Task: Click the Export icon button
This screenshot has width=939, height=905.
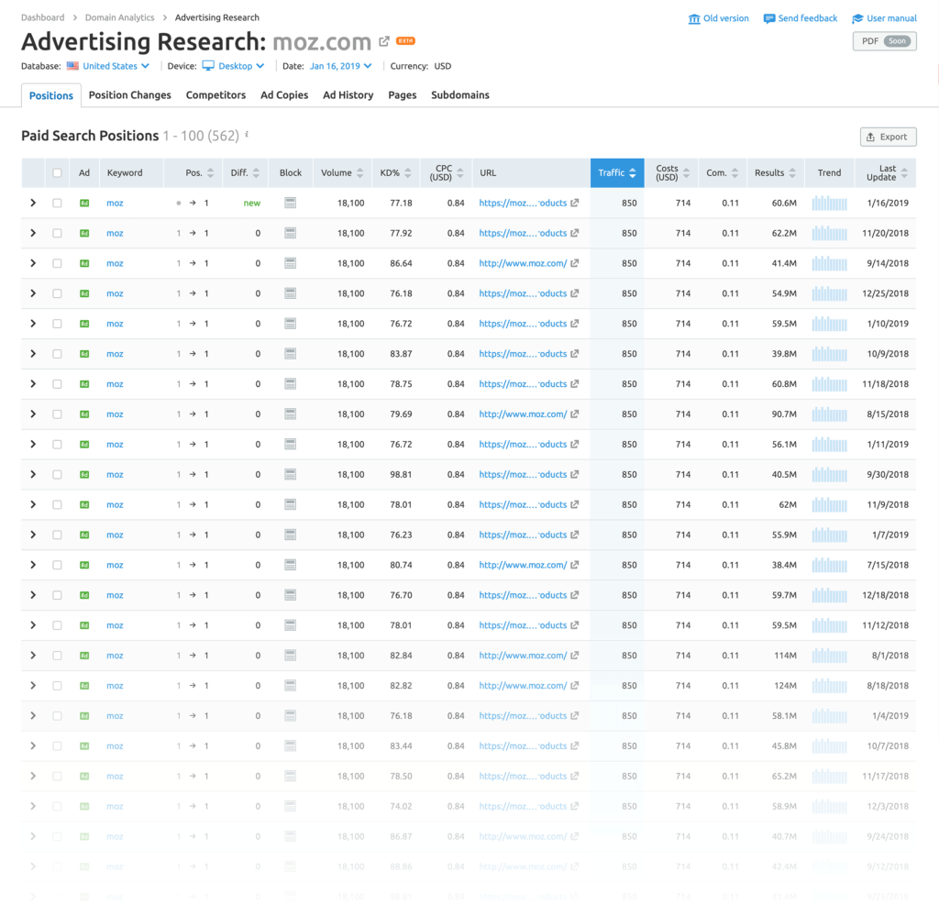Action: tap(887, 136)
